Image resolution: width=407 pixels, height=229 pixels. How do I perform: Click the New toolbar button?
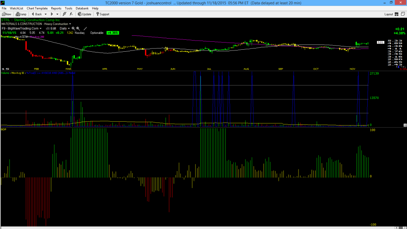pyautogui.click(x=6, y=14)
